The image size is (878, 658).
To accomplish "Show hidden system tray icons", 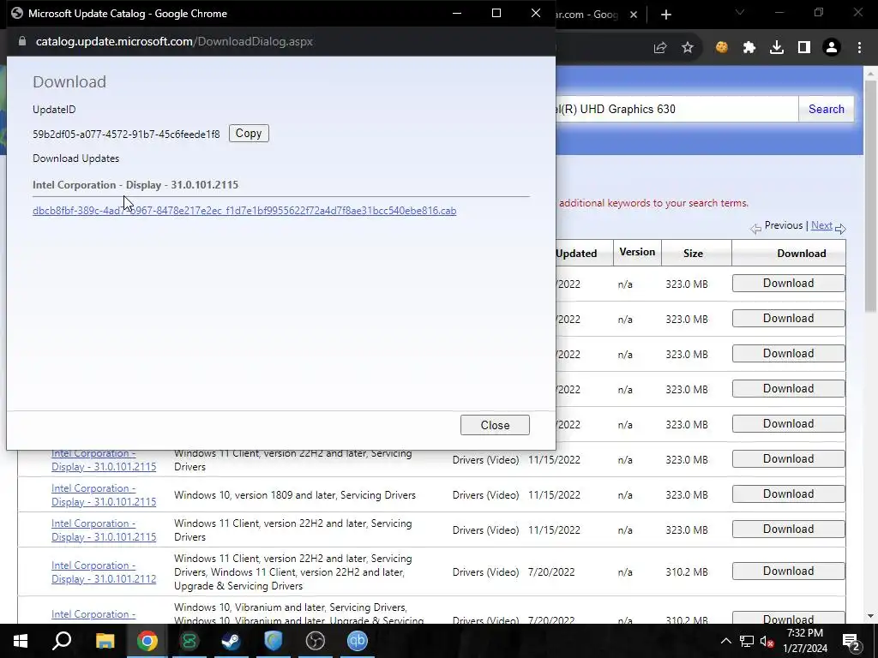I will coord(725,641).
